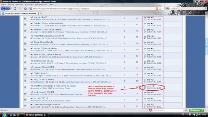The image size is (208, 117).
Task: Click the Mécanique Générale forum link
Action: 73,95
